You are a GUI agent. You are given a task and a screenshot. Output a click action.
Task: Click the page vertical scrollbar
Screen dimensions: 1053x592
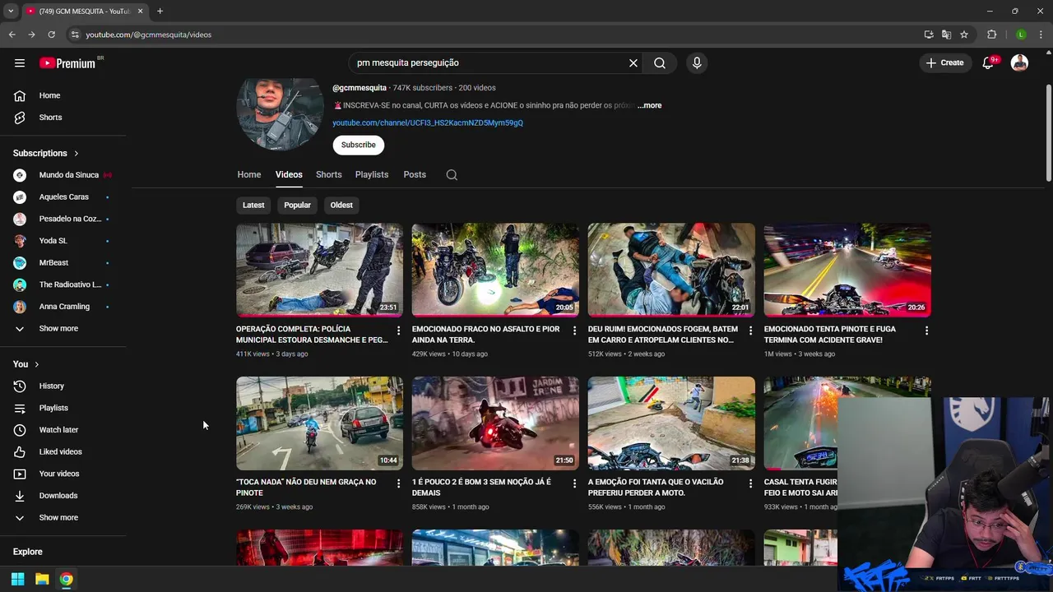click(x=1048, y=132)
